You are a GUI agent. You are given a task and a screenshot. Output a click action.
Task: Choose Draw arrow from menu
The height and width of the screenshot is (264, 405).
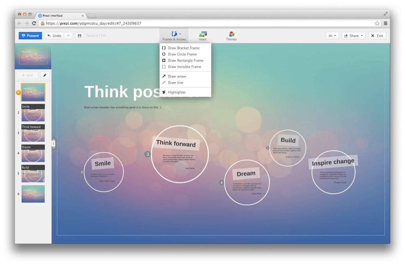tap(176, 76)
